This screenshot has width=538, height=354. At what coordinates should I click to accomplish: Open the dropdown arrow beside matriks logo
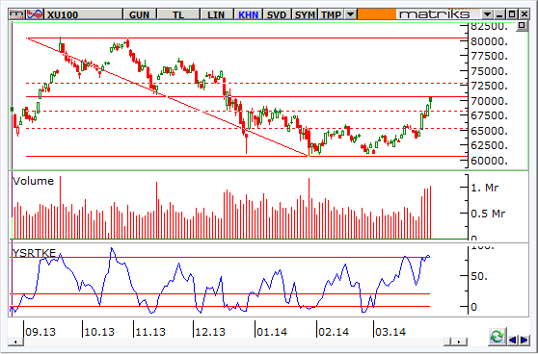click(487, 14)
